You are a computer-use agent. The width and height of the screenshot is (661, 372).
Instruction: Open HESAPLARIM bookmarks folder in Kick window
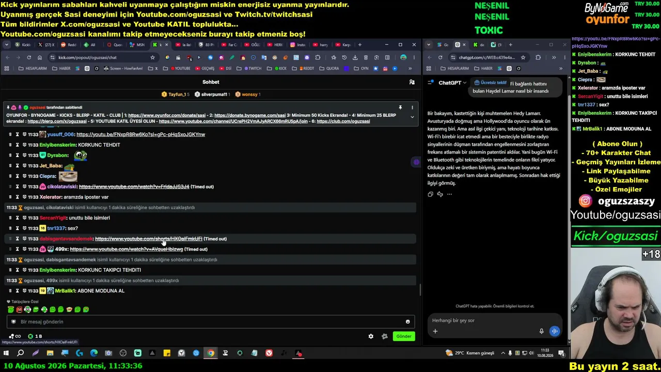(32, 68)
